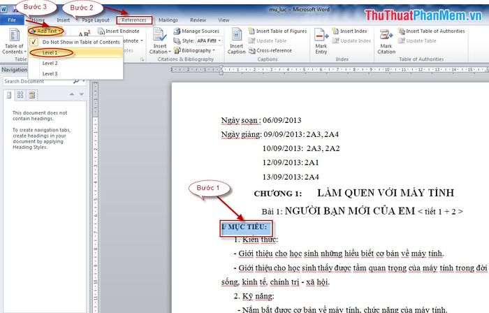Switch to the Insert tab

pyautogui.click(x=64, y=20)
